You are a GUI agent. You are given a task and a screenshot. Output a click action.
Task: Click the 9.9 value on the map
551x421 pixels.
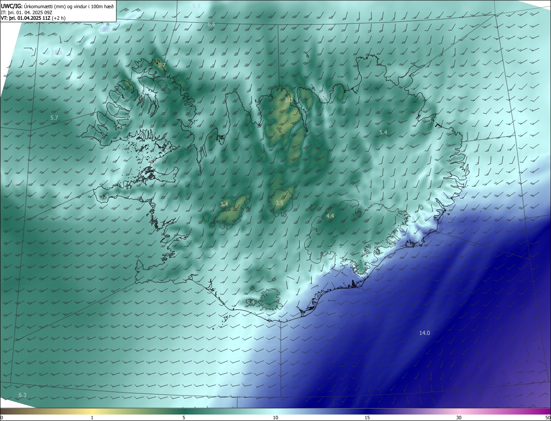tap(196, 6)
